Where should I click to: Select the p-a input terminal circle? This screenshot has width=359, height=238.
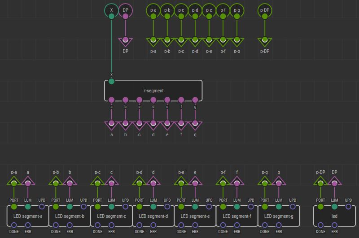point(153,10)
